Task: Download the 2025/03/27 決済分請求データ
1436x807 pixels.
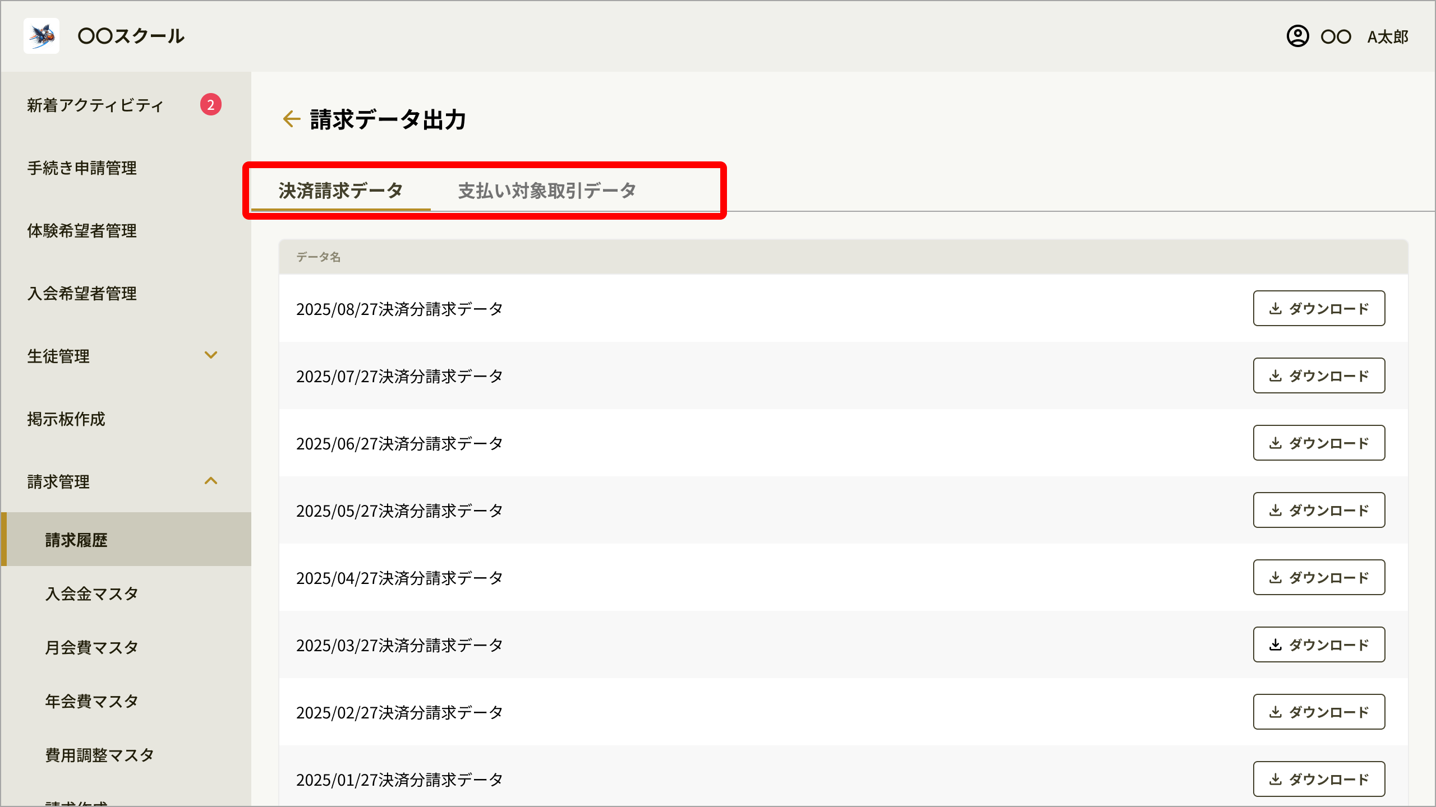Action: coord(1319,644)
